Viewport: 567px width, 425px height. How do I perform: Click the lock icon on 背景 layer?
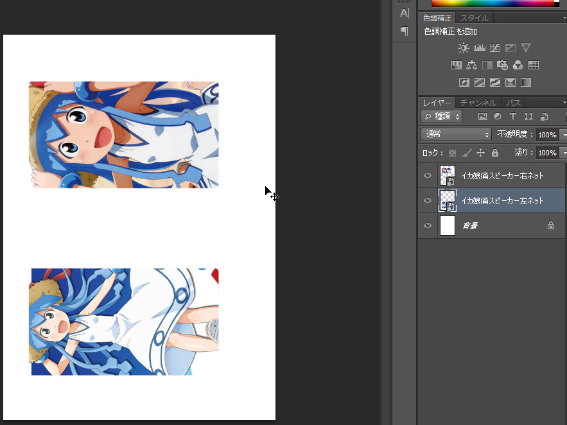click(551, 225)
